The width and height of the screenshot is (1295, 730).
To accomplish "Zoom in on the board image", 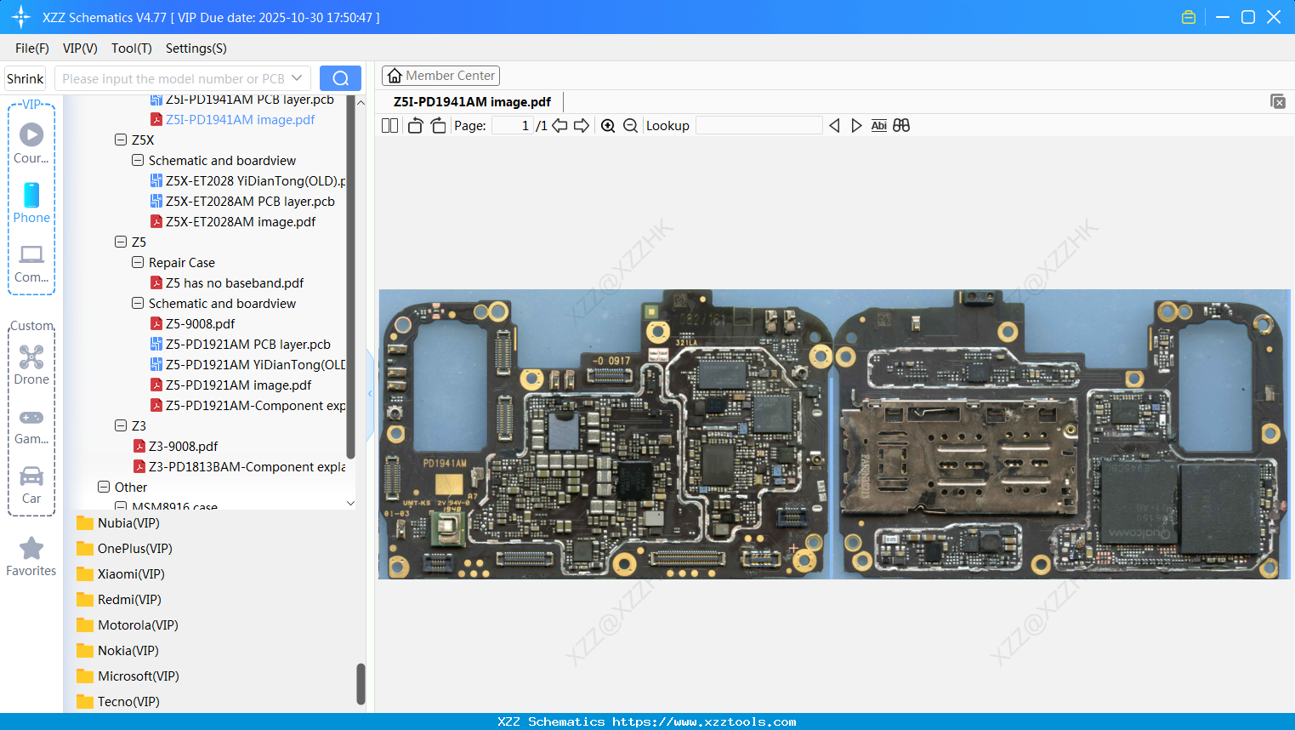I will click(608, 126).
